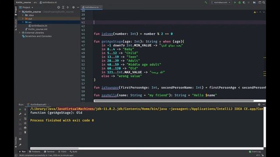Start debugging with the green bug icon

tap(240, 3)
